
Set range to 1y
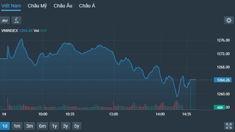[54, 126]
